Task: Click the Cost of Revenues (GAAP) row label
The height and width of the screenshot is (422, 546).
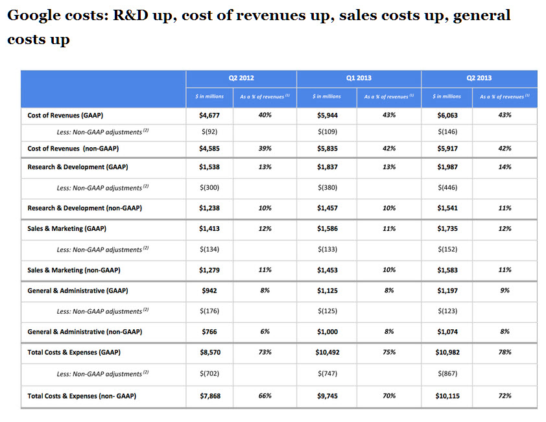Action: click(65, 115)
